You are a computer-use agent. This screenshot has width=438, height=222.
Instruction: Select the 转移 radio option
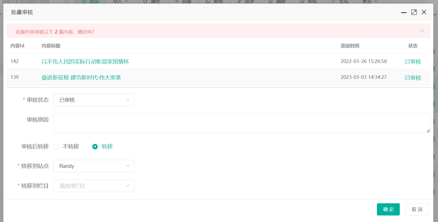pos(95,147)
